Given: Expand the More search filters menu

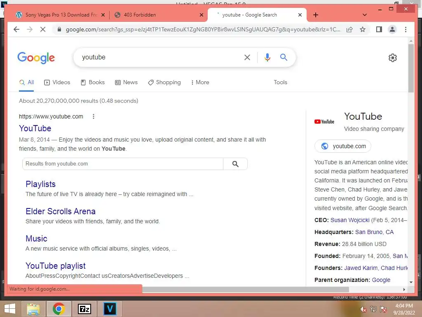Looking at the screenshot, I should click(x=200, y=83).
